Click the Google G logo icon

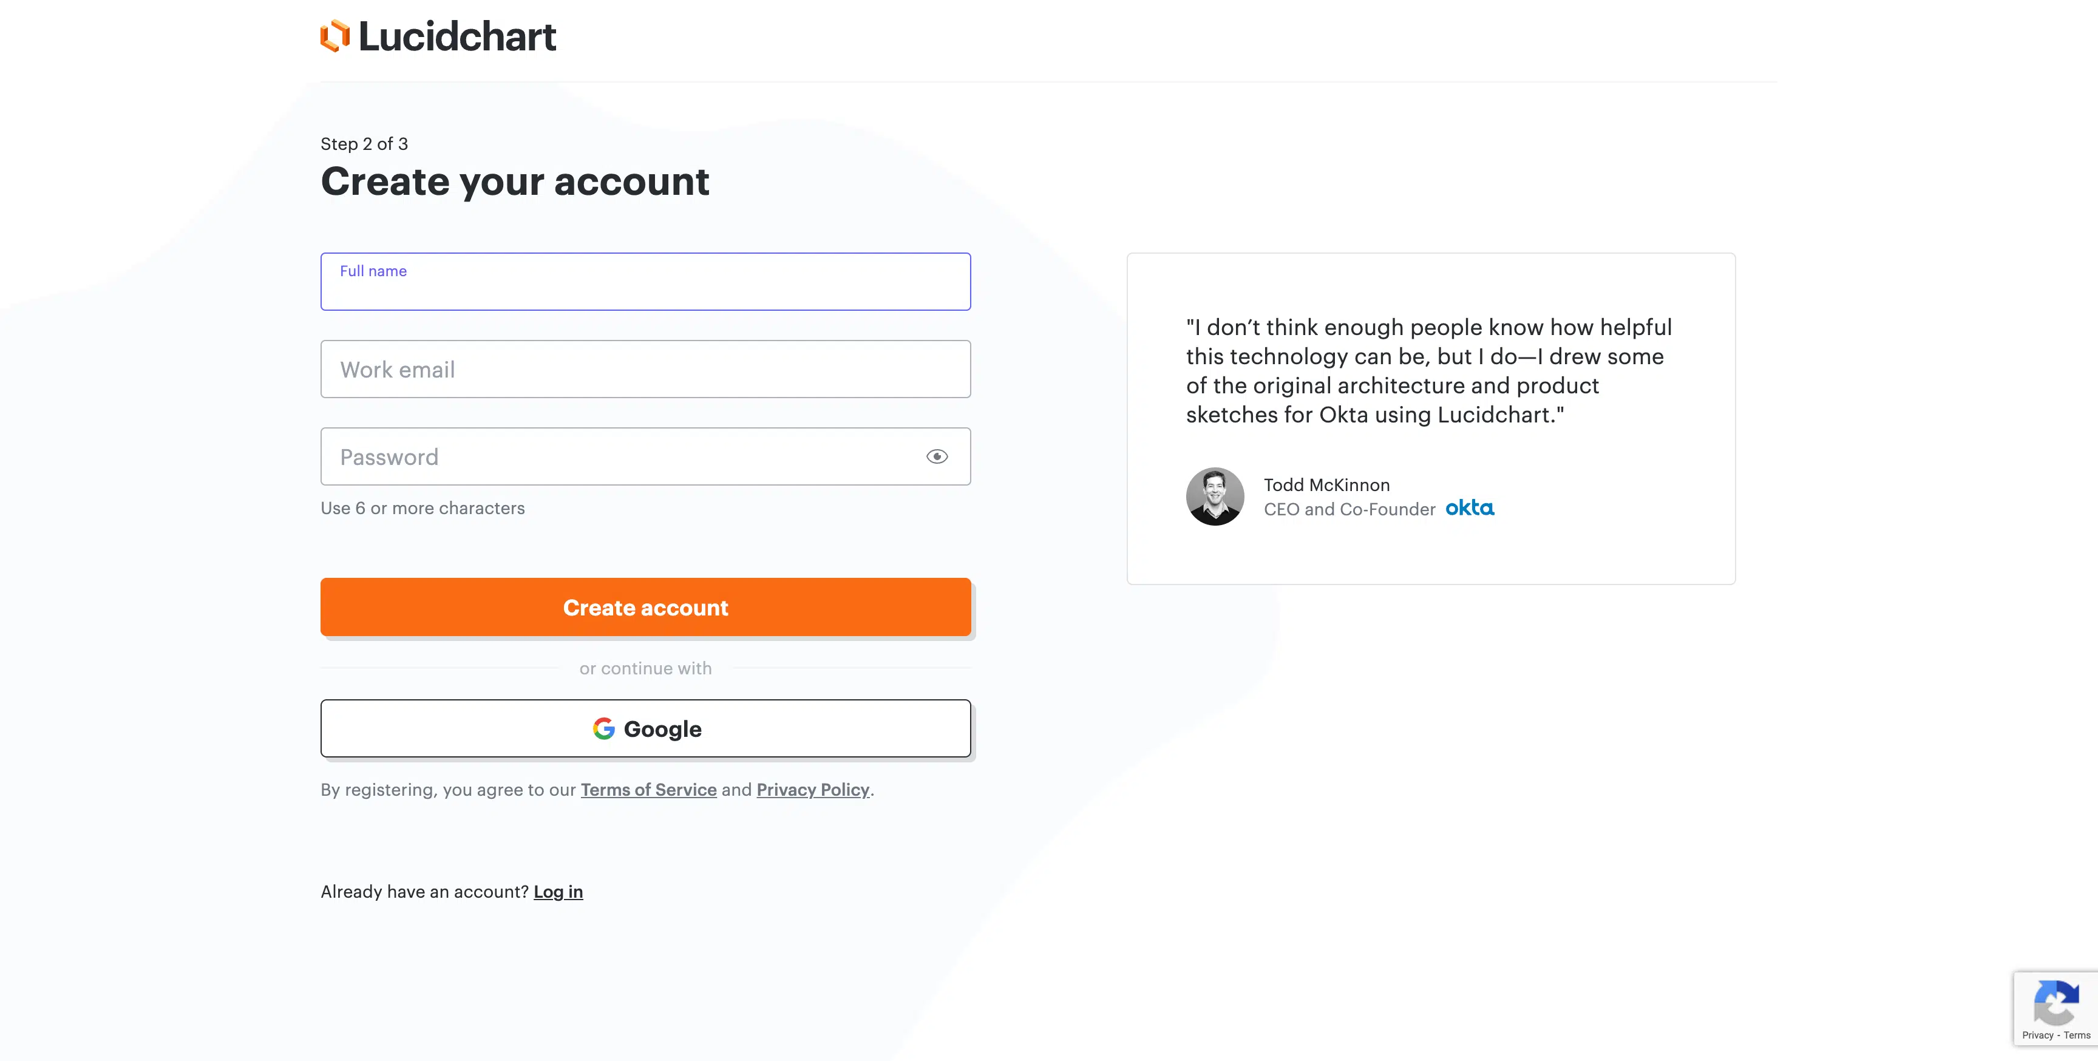(603, 729)
